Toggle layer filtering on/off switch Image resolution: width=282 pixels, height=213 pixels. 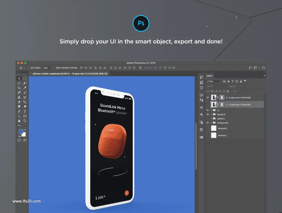(245, 81)
